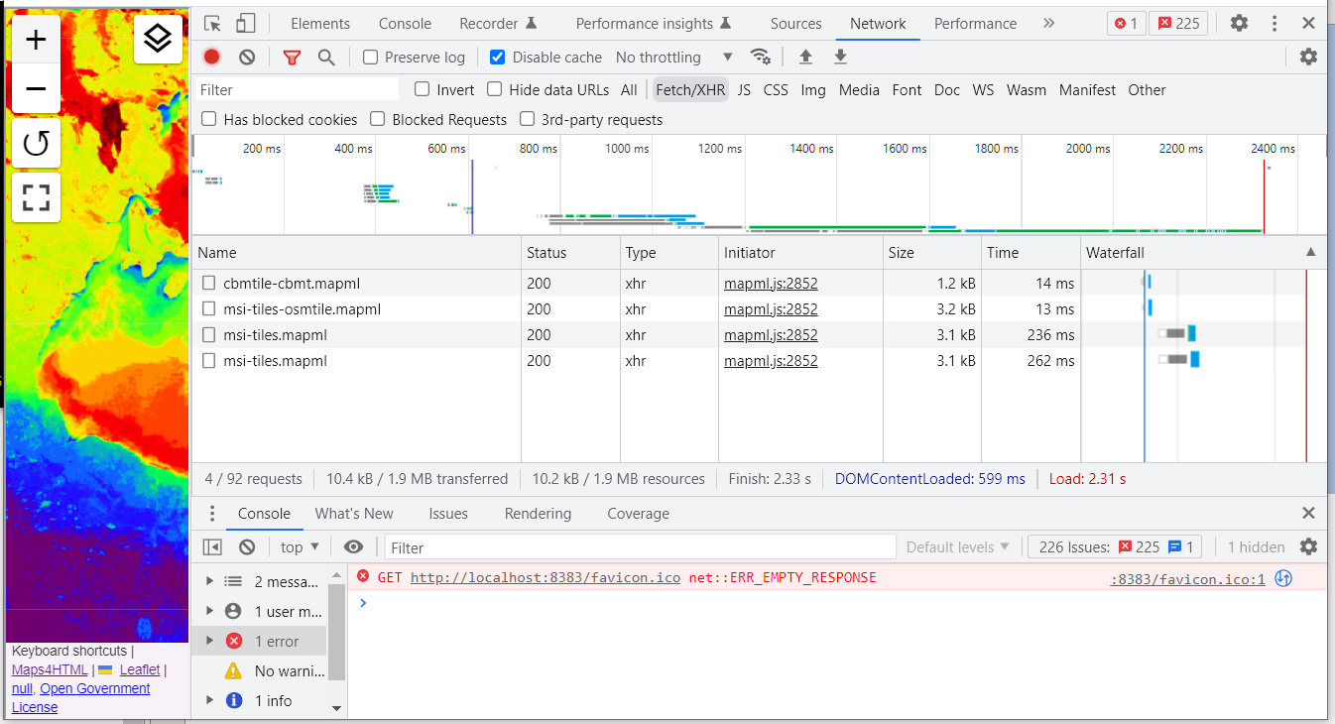Image resolution: width=1335 pixels, height=724 pixels.
Task: Start recording network log
Action: (x=211, y=57)
